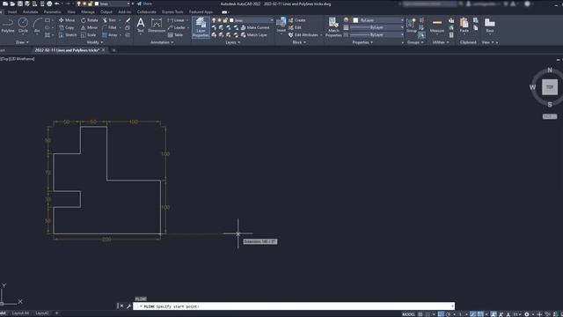This screenshot has width=563, height=317.
Task: Open the Express Tools ribbon tab
Action: pyautogui.click(x=172, y=11)
